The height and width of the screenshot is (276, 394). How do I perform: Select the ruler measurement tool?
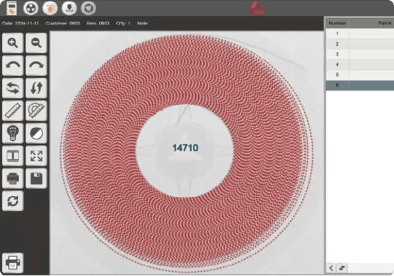coord(13,111)
